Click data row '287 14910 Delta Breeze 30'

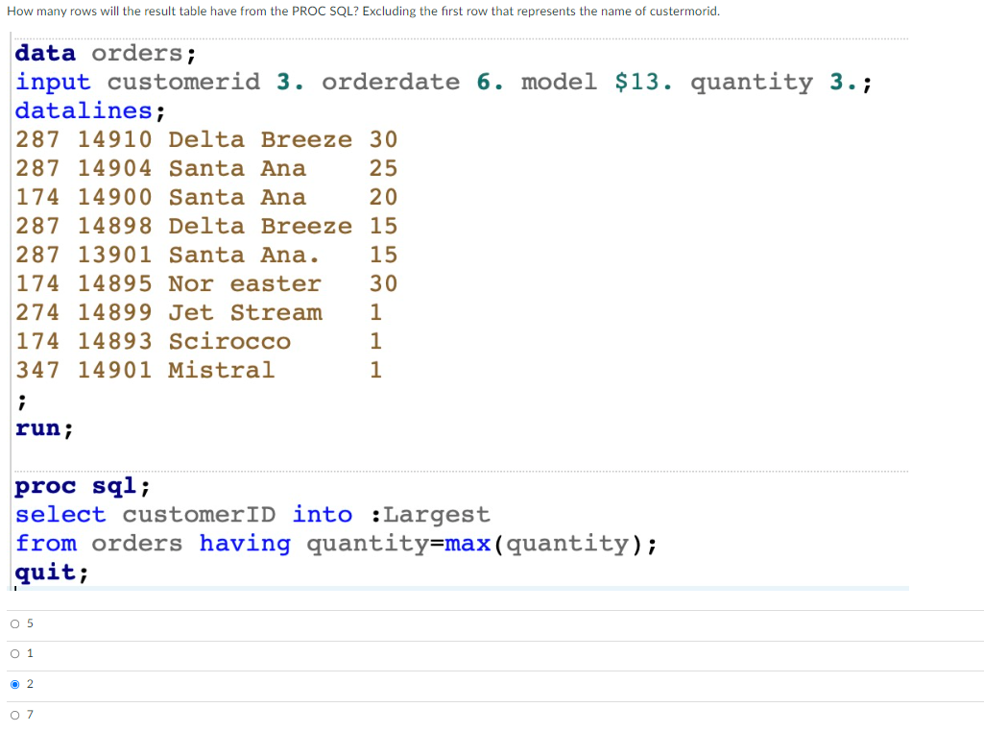pos(206,139)
